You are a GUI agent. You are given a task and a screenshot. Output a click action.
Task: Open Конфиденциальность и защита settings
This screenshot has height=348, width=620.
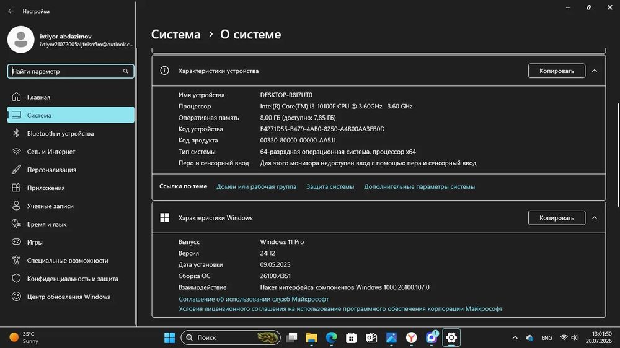point(71,279)
